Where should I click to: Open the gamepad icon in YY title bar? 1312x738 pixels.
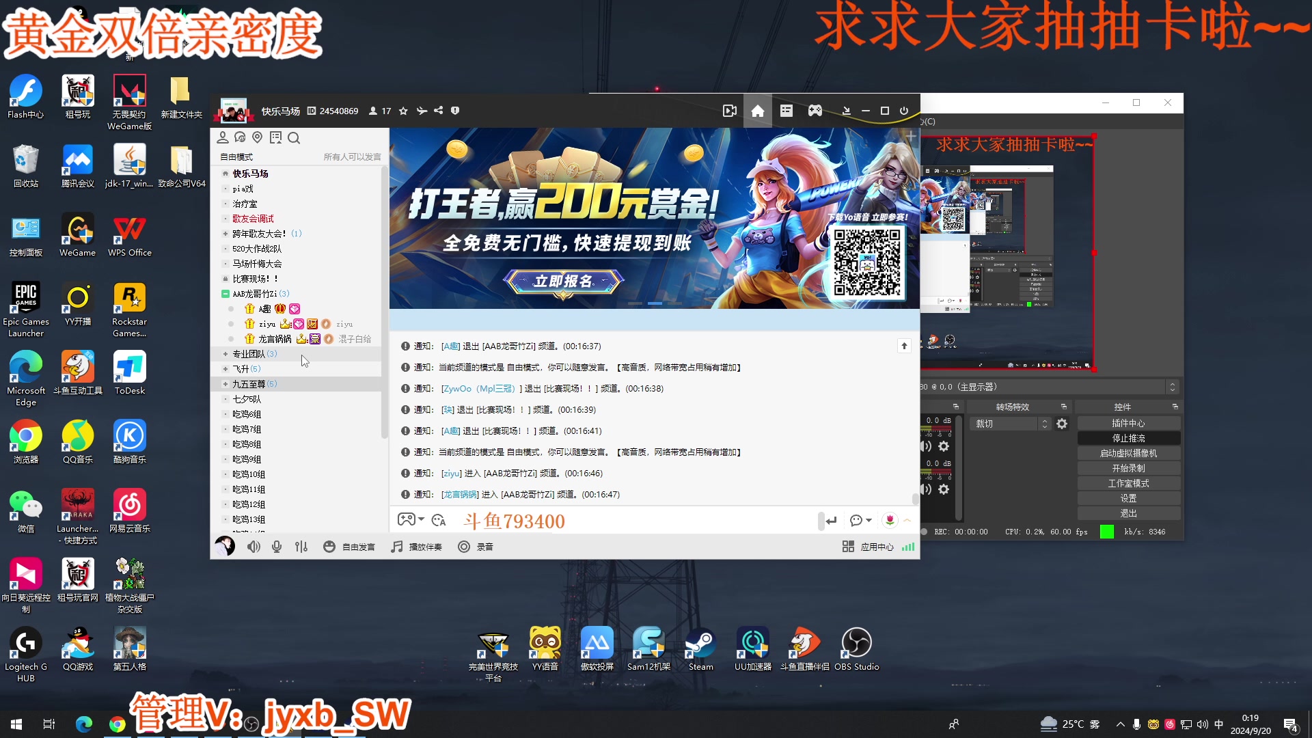[x=815, y=111]
